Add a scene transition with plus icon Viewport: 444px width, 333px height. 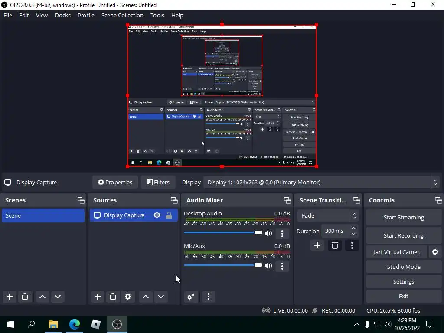point(317,245)
